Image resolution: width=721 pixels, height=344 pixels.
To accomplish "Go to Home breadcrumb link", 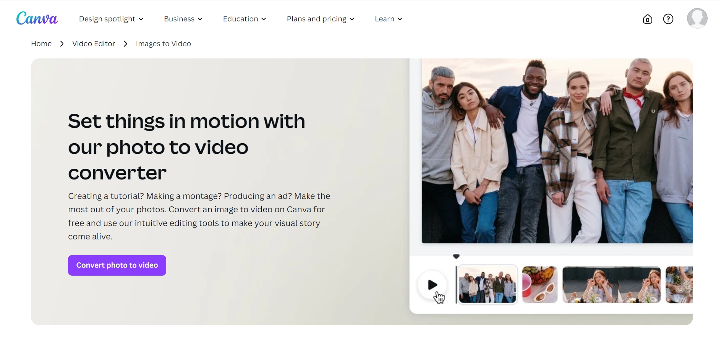I will (x=41, y=44).
